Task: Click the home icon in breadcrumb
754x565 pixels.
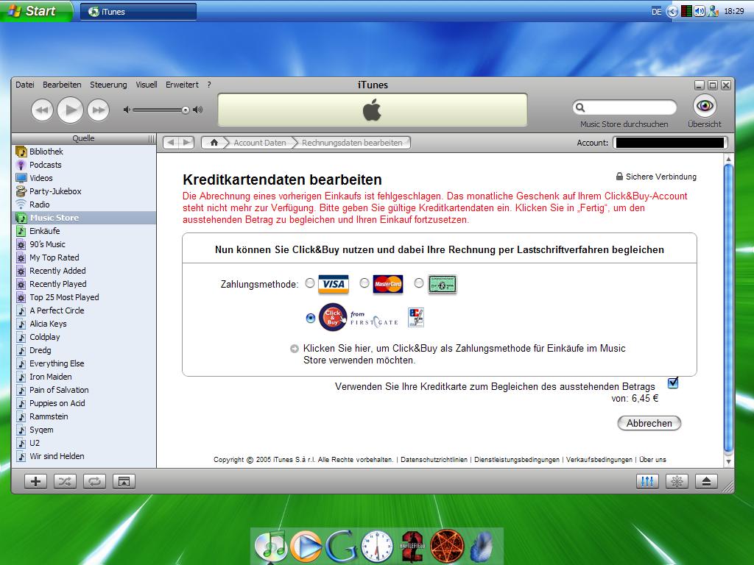Action: (x=214, y=143)
